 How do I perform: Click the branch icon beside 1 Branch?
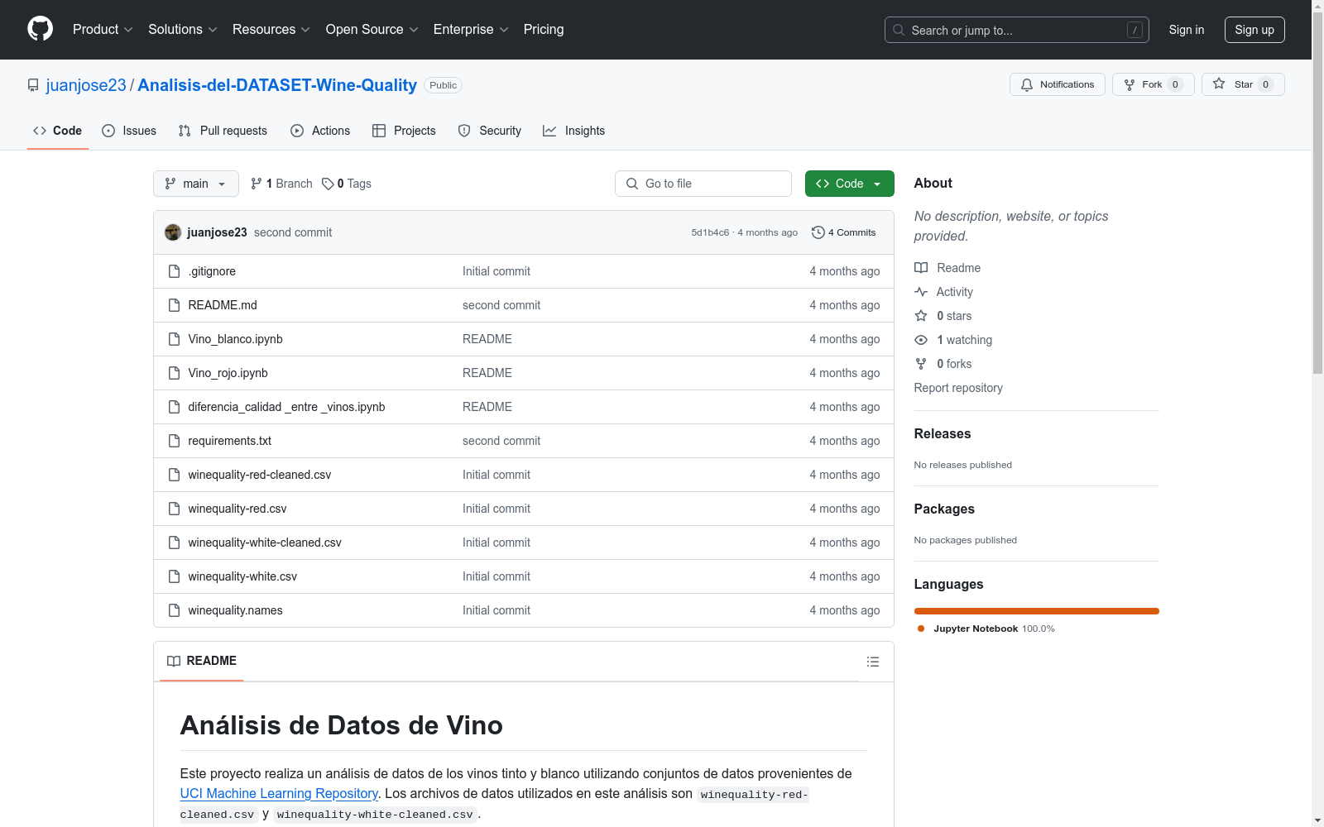pos(257,184)
